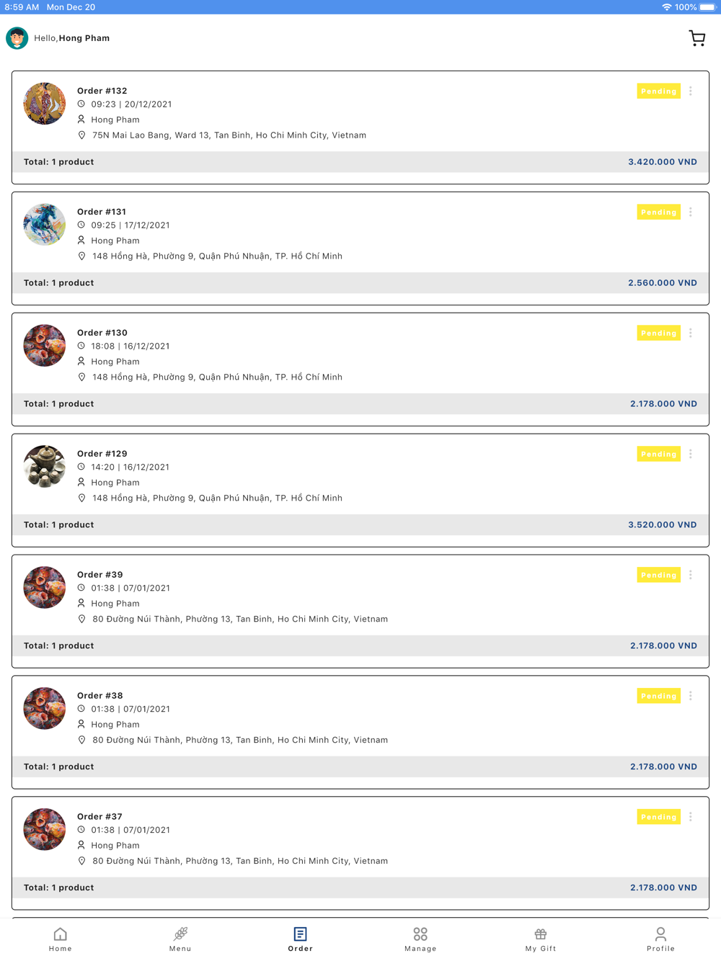721x961 pixels.
Task: Open three-dot menu for Order #37
Action: (691, 818)
